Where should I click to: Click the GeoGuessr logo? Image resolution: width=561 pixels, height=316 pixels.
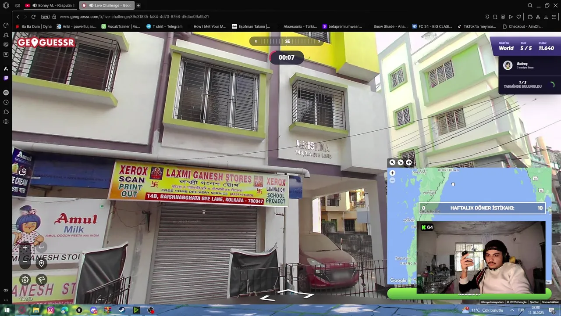(x=46, y=43)
